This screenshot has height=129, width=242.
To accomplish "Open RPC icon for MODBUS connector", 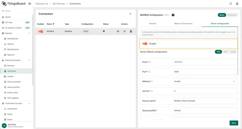I will [x=118, y=31].
